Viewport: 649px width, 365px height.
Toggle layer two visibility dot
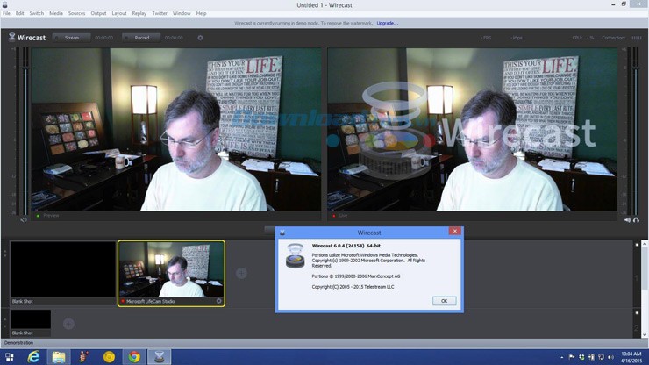pos(637,313)
